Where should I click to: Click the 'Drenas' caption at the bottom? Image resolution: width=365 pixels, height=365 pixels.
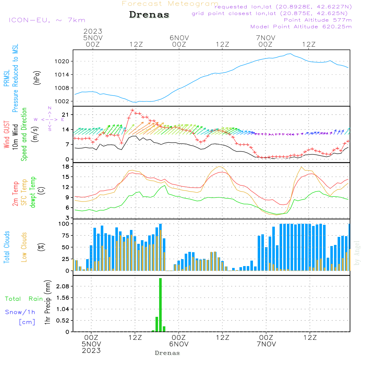pos(167,353)
